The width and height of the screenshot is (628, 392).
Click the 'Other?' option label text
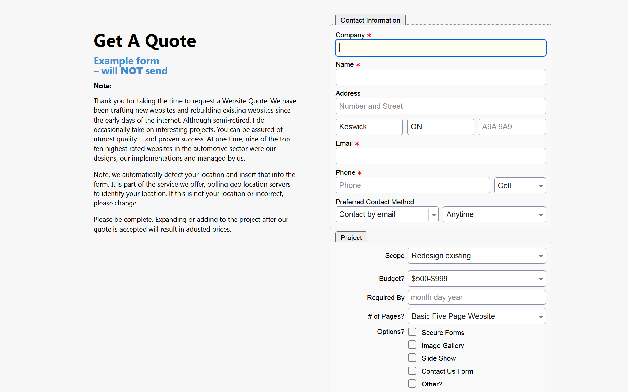click(432, 384)
